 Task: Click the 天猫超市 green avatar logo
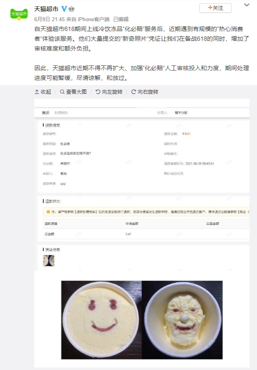coord(19,14)
